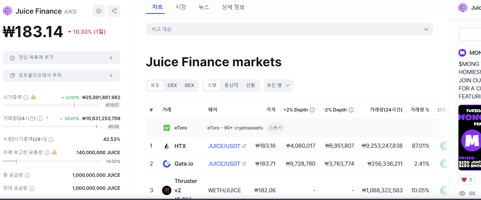The image size is (481, 200).
Task: Sort by 거래량(24시간) column header
Action: [x=386, y=110]
